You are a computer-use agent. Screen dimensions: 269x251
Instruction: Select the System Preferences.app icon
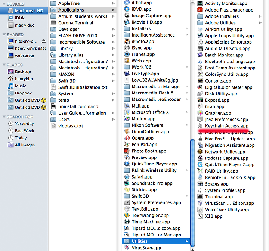[127, 202]
